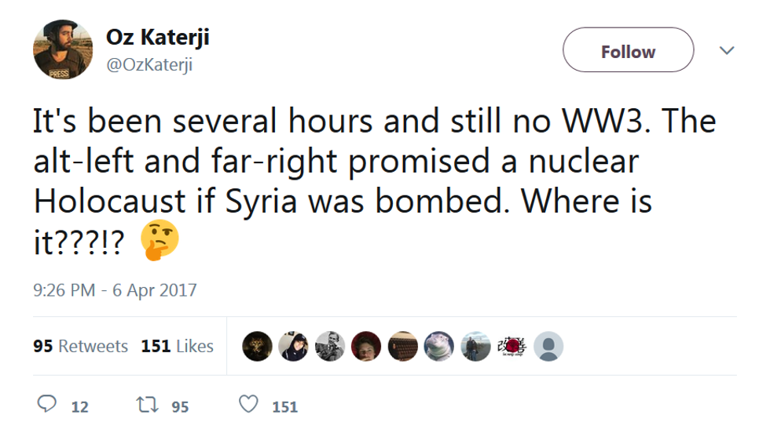Open the couple-outdoors liker avatar

pyautogui.click(x=475, y=346)
